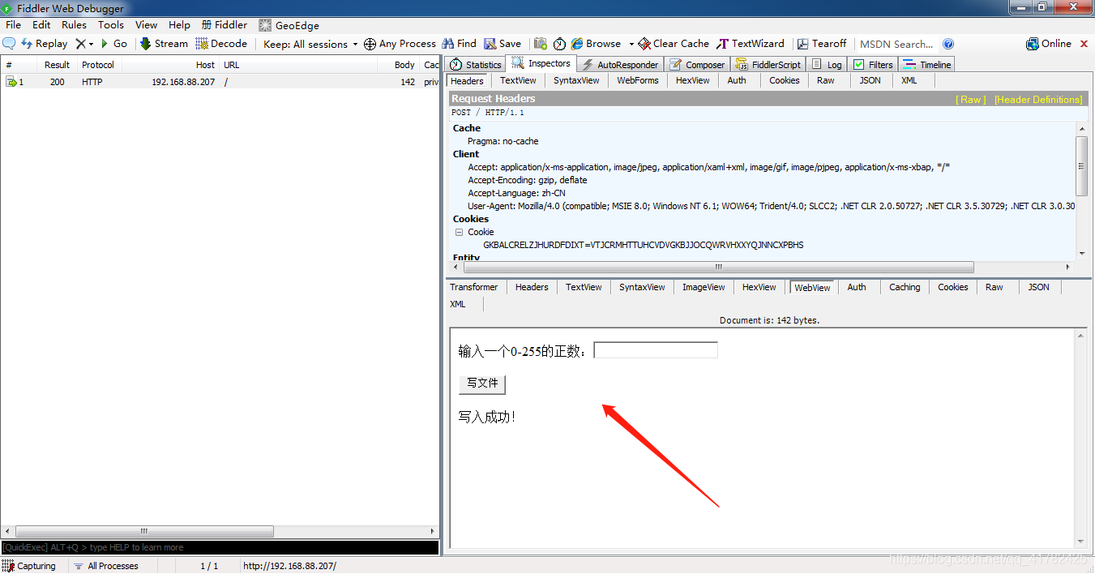The width and height of the screenshot is (1095, 574).
Task: Open the Fiddler book menu item
Action: tap(225, 25)
